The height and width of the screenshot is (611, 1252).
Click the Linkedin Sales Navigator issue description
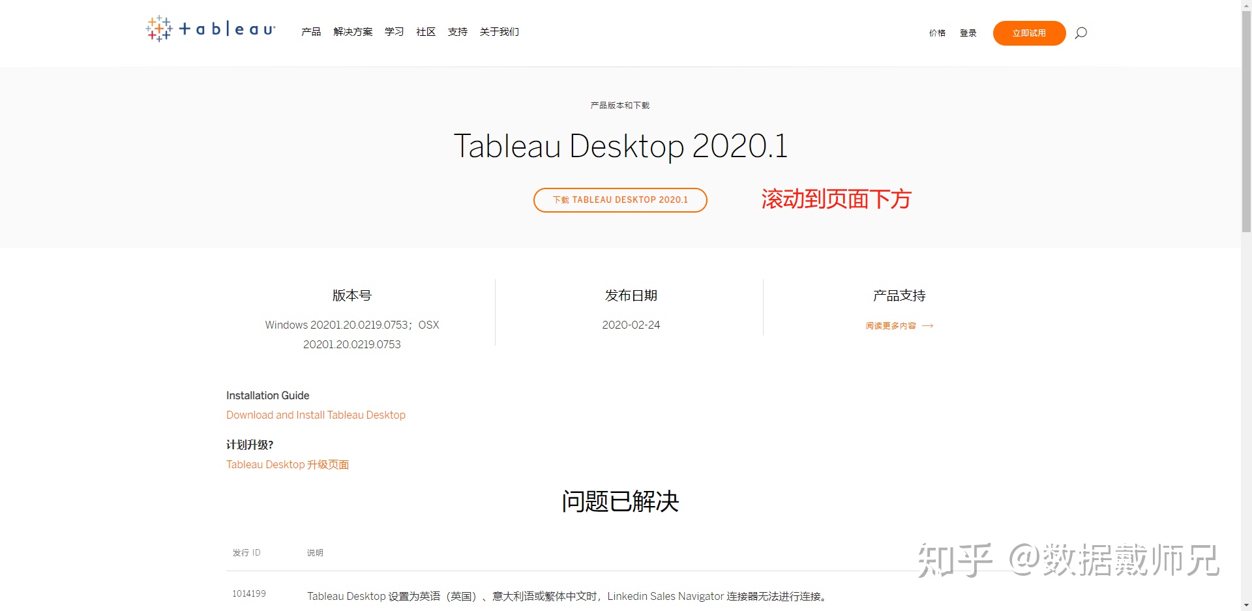pos(568,596)
